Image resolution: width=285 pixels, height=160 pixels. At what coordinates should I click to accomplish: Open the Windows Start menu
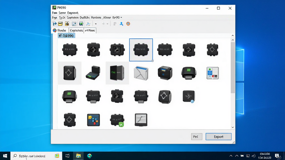coord(5,156)
